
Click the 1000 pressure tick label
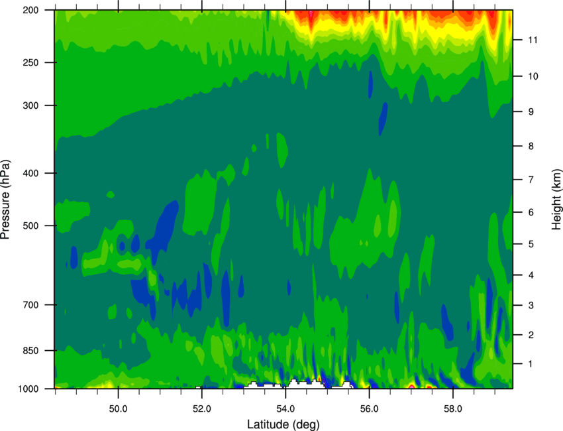coord(28,389)
